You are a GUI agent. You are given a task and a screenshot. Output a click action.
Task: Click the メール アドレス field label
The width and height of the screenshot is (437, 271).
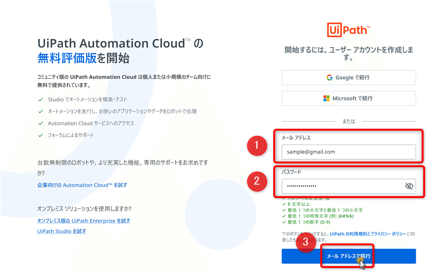[x=296, y=138]
